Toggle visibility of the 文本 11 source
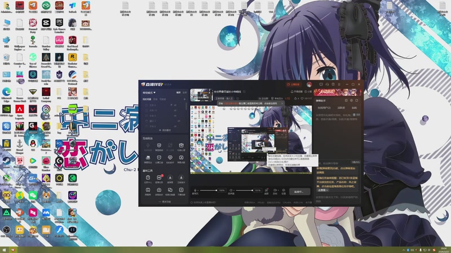The width and height of the screenshot is (451, 253). point(175,110)
